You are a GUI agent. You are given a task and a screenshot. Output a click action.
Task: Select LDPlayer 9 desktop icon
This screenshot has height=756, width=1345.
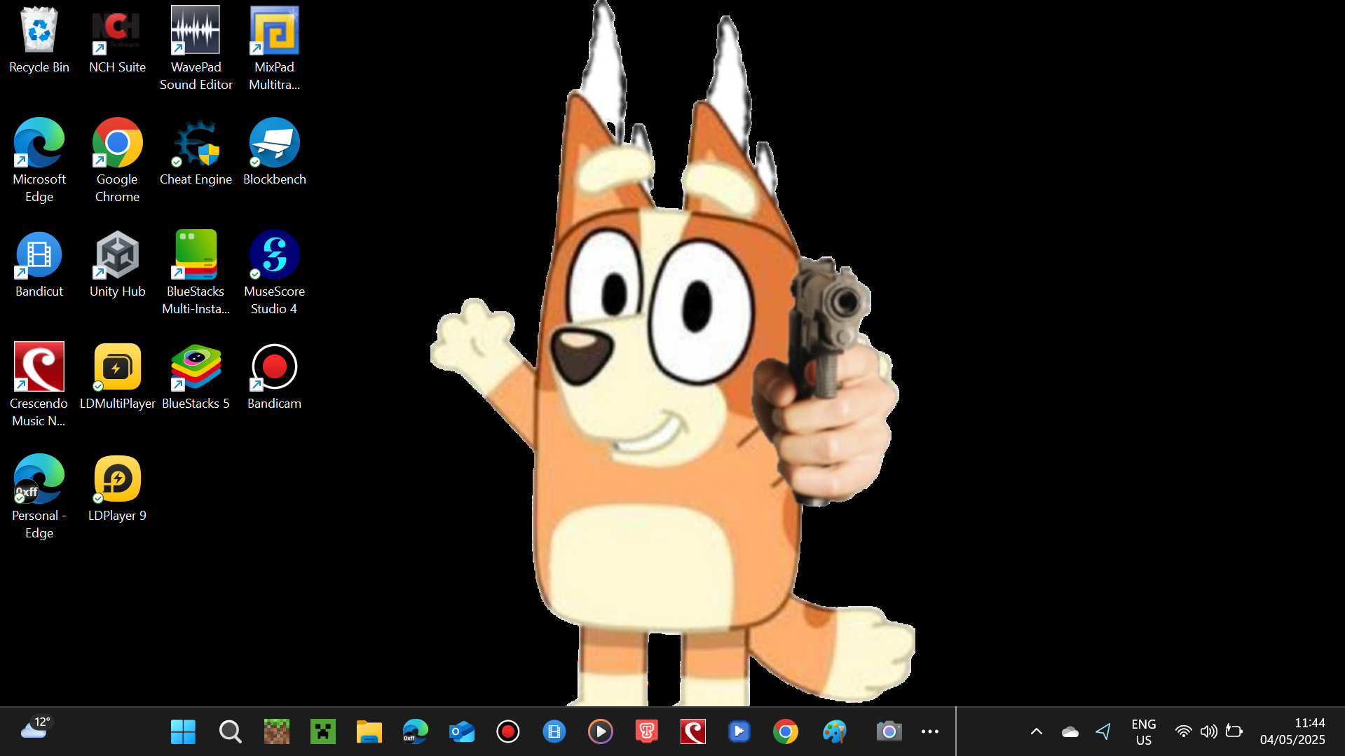tap(117, 488)
